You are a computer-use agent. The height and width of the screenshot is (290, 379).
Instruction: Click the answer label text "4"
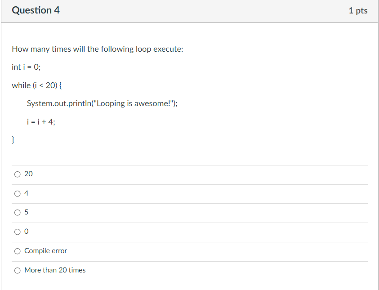coord(27,193)
